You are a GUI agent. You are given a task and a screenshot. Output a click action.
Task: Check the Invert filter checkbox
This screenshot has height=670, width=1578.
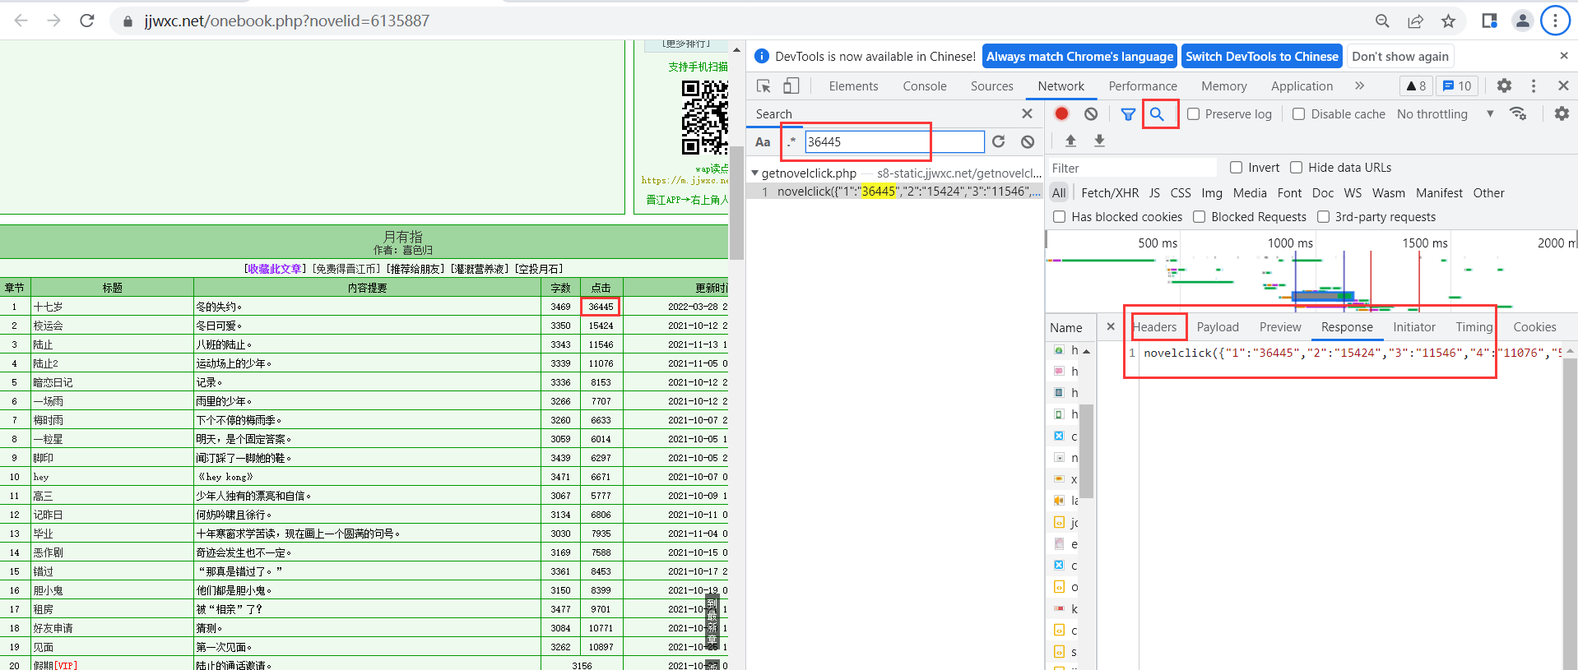1236,168
